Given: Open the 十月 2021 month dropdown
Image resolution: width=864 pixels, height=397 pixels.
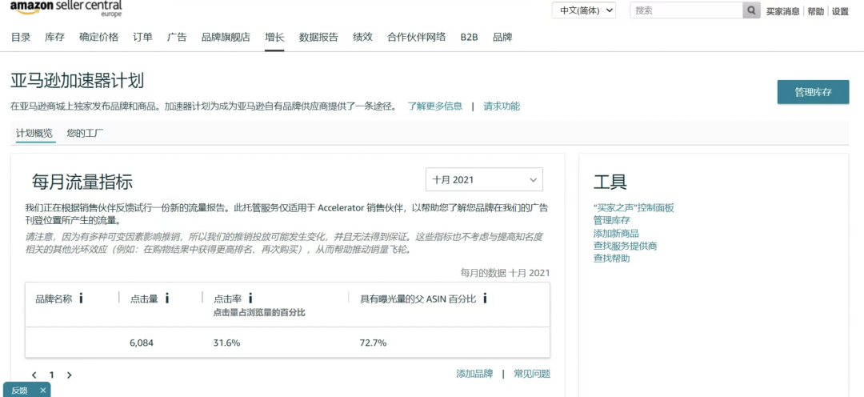Looking at the screenshot, I should tap(484, 180).
